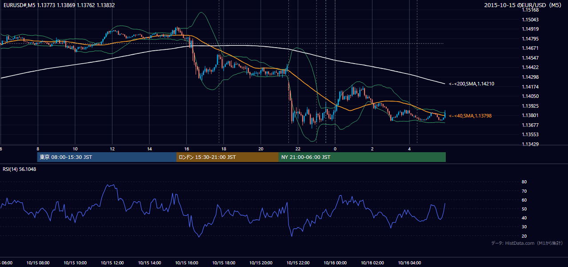Click the 10/15 08:00 time label
This screenshot has height=267, width=568.
(x=37, y=263)
